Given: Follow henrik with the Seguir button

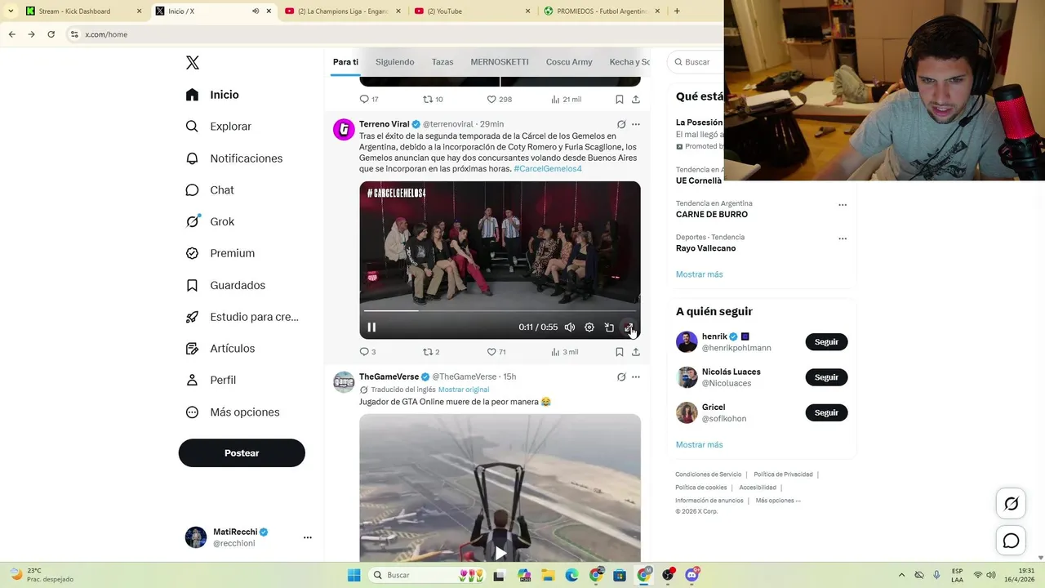Looking at the screenshot, I should [x=826, y=342].
